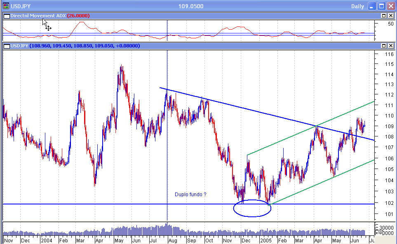The width and height of the screenshot is (397, 244).
Task: Toggle the ADX pane collapse box
Action: click(x=6, y=15)
